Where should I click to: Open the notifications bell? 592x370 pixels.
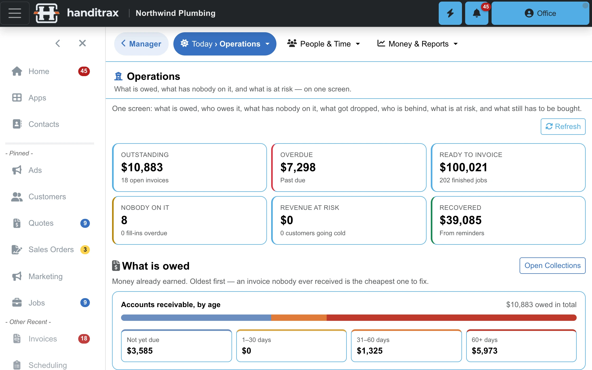477,13
